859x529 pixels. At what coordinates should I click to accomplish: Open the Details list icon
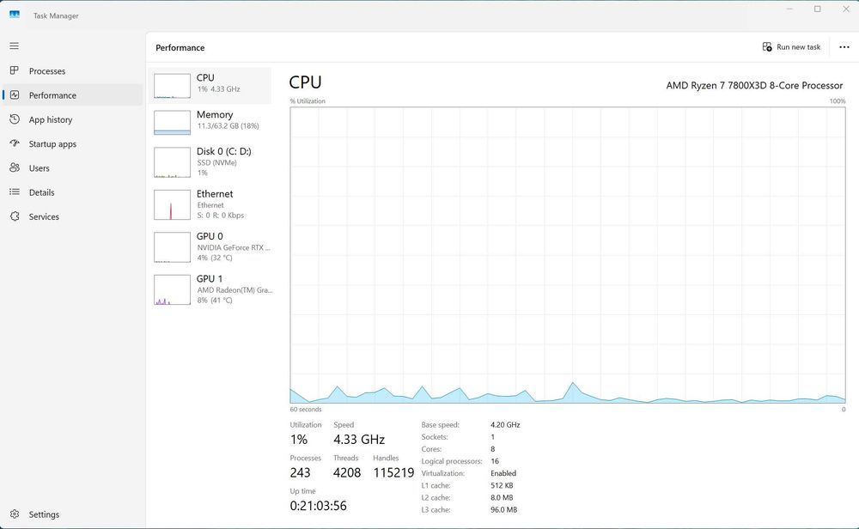click(x=15, y=192)
